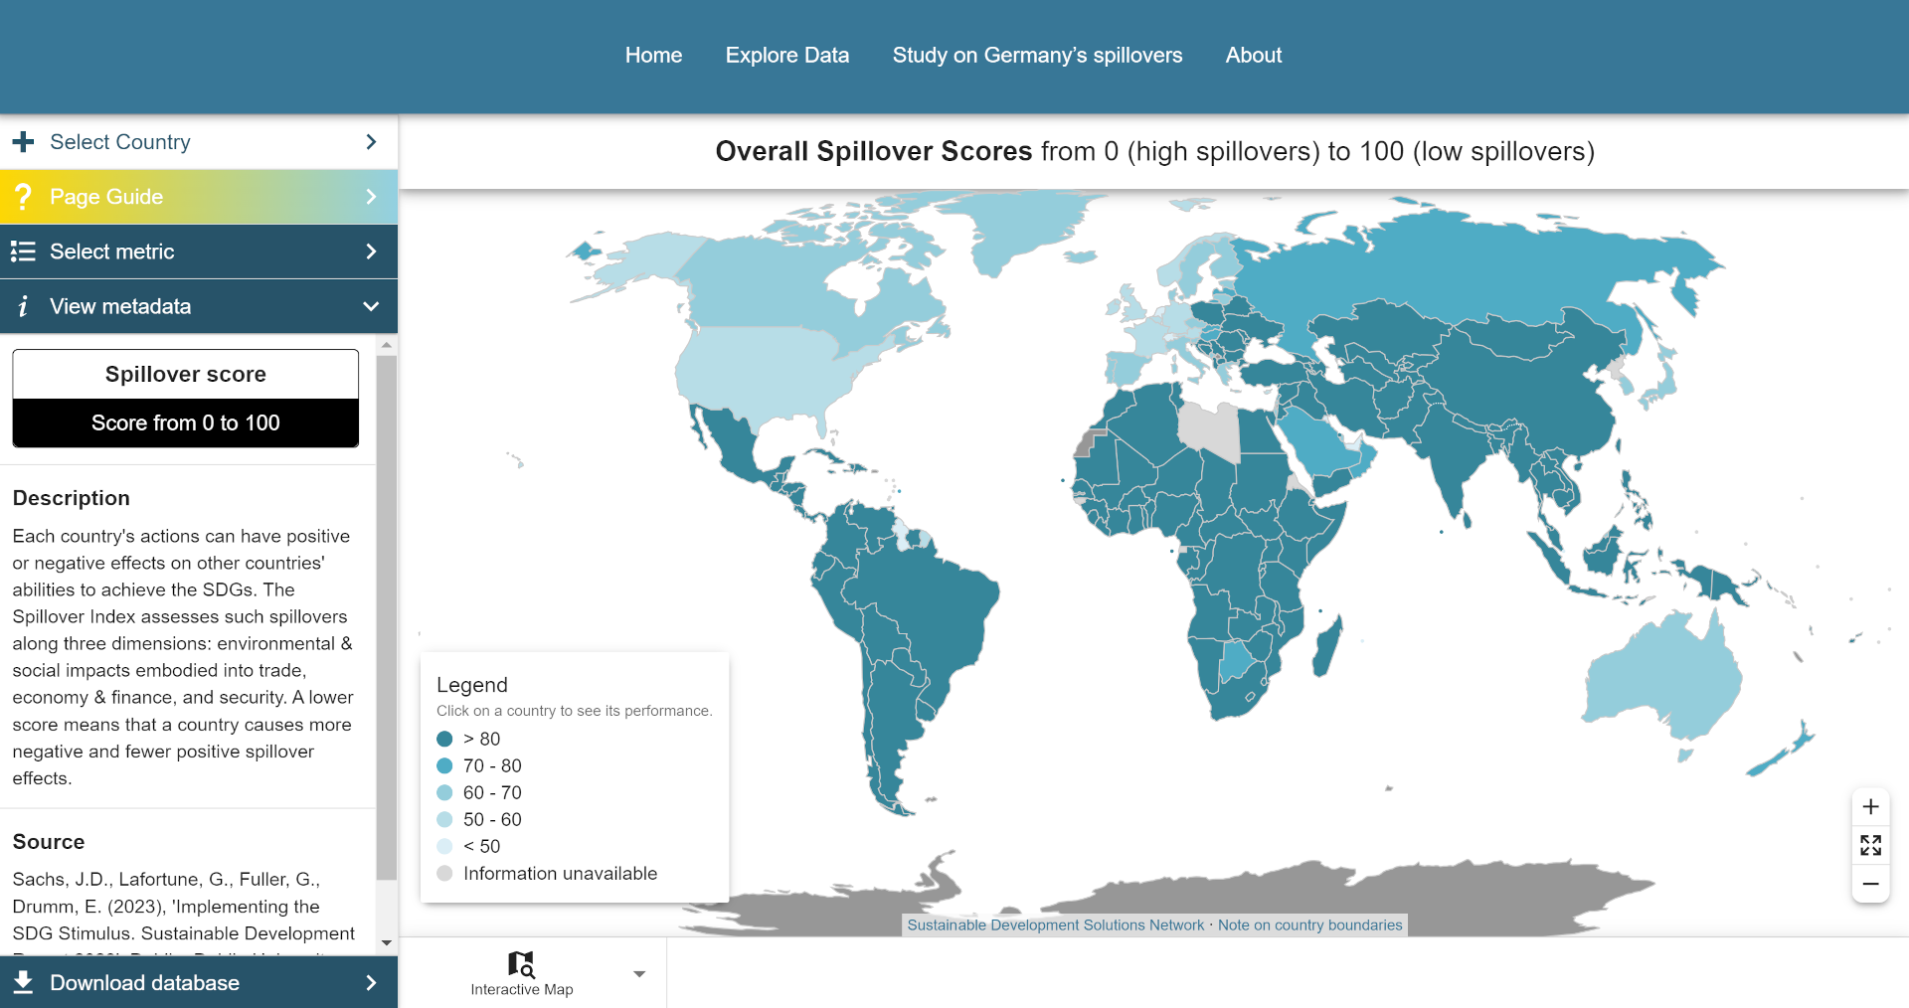Click the fullscreen expand map icon
This screenshot has width=1909, height=1008.
click(1870, 845)
